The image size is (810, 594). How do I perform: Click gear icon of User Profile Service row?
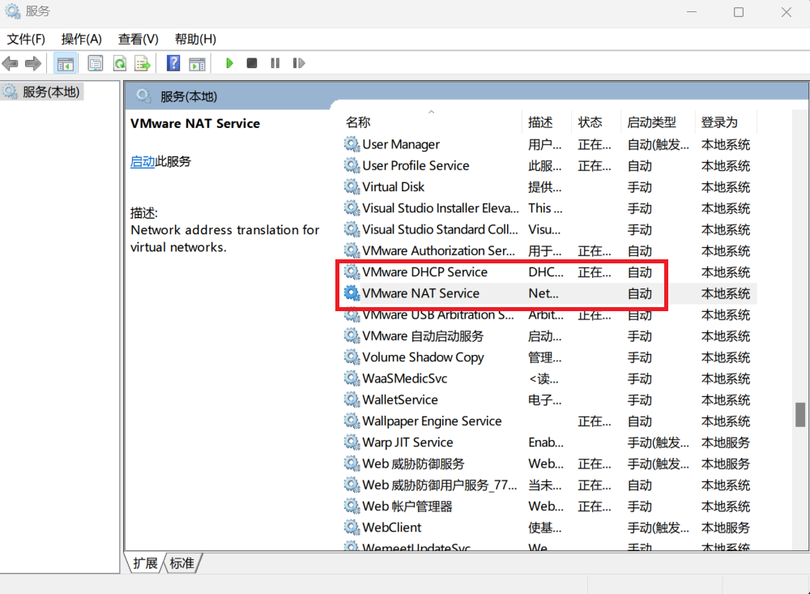(352, 165)
